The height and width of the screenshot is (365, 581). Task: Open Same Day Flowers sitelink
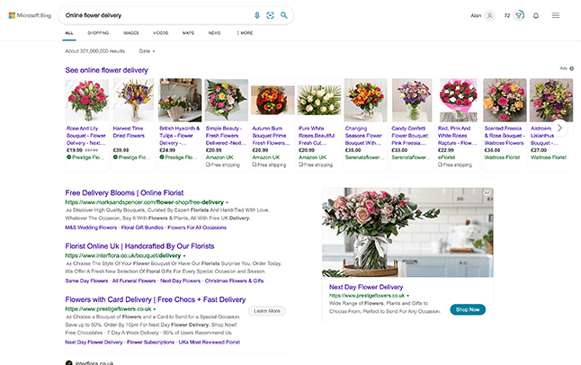tap(86, 280)
